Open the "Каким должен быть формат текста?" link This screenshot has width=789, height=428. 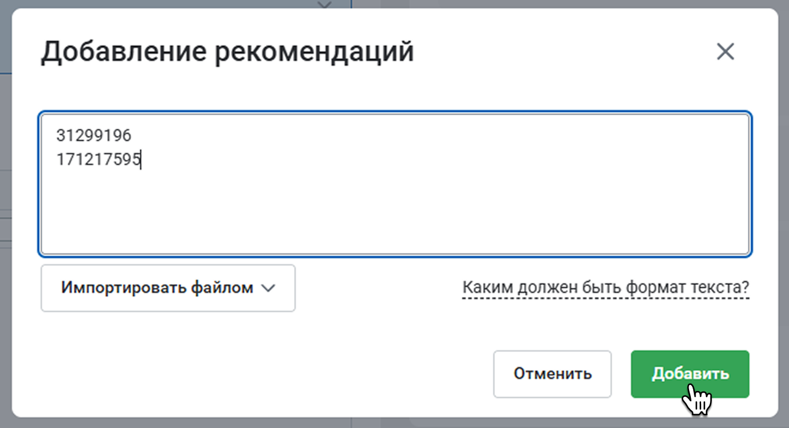[605, 288]
